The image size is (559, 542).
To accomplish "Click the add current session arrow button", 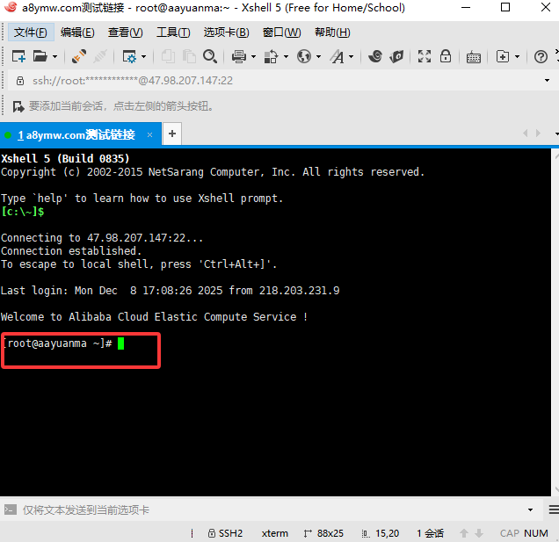I will pyautogui.click(x=18, y=106).
